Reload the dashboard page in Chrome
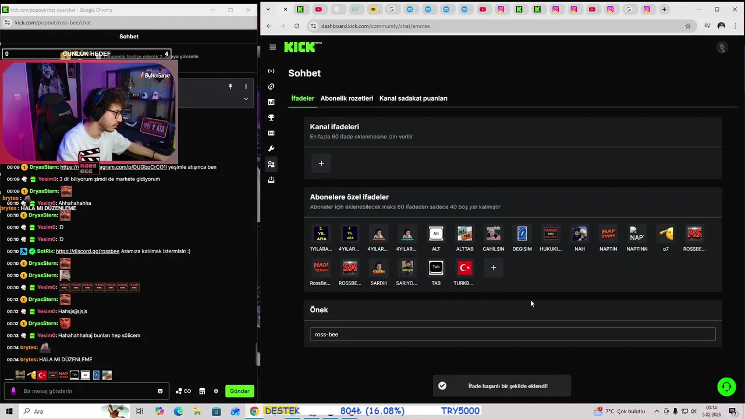Viewport: 745px width, 419px height. 297,26
